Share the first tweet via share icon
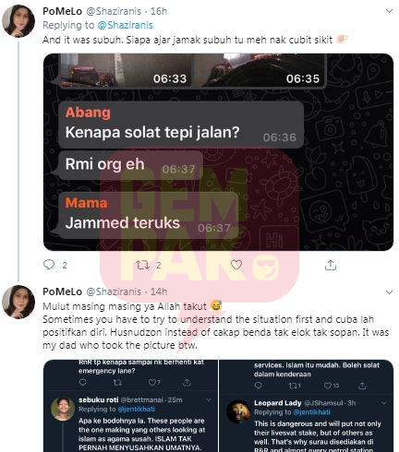This screenshot has height=452, width=399. (331, 265)
